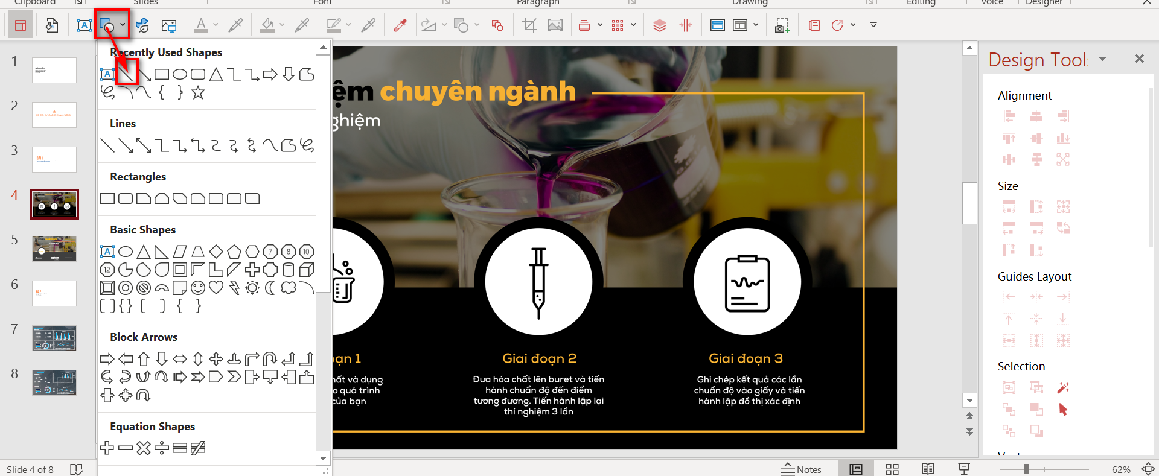Expand the shape outline dropdown arrow

click(348, 25)
